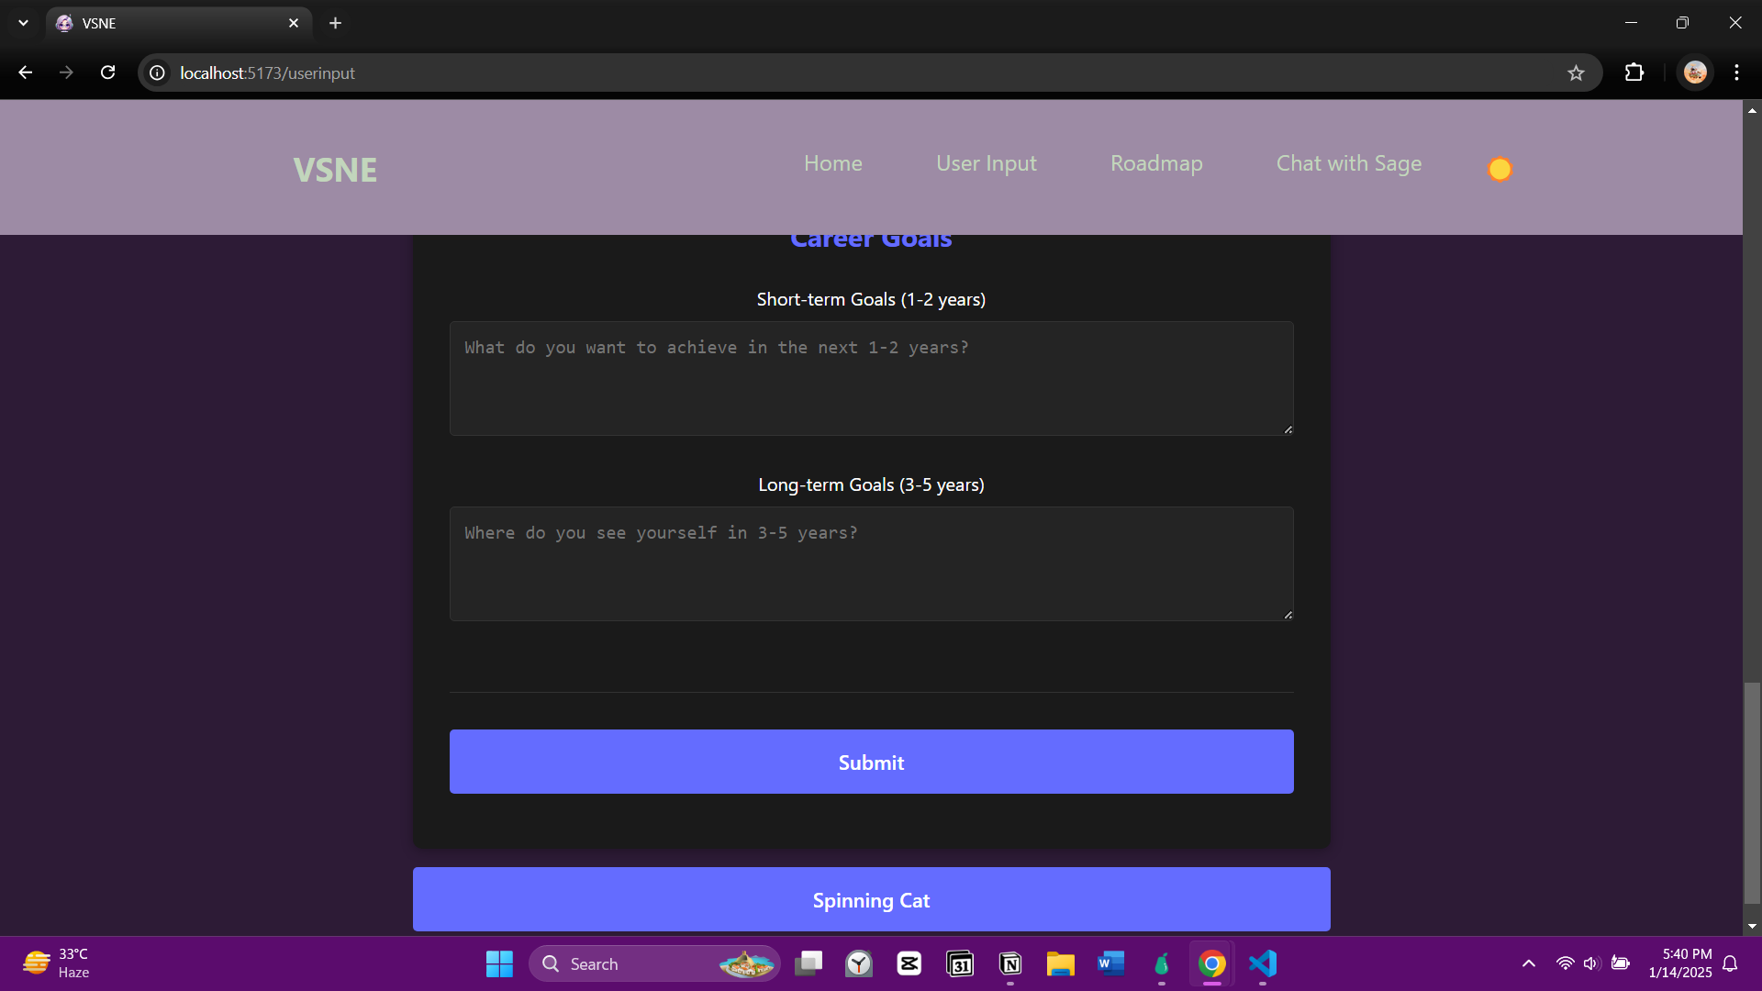This screenshot has height=991, width=1762.
Task: Focus the Short-term Goals text area
Action: (871, 378)
